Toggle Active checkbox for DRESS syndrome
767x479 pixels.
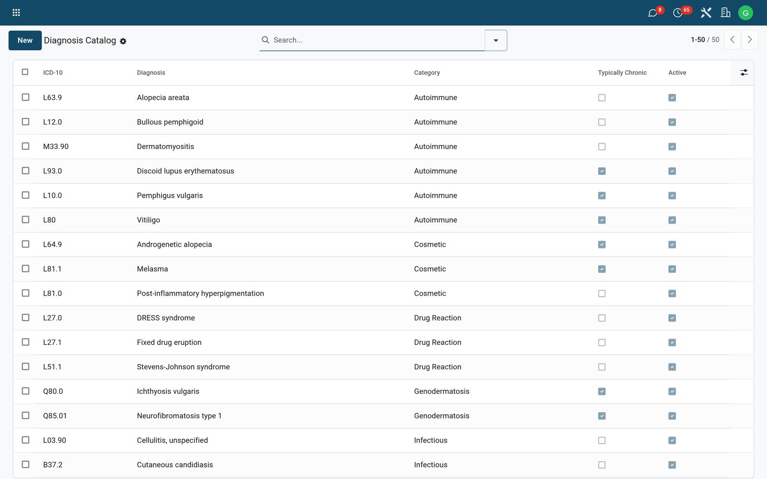[x=672, y=318]
